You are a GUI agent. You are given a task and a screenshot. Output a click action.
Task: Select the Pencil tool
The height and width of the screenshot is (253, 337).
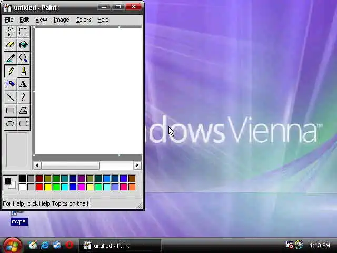11,71
